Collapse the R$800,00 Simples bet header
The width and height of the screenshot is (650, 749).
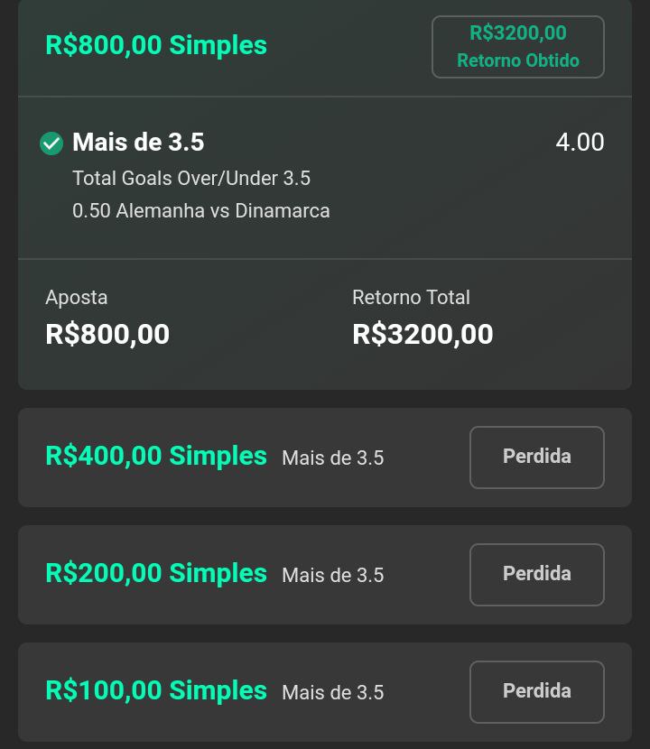[x=156, y=45]
